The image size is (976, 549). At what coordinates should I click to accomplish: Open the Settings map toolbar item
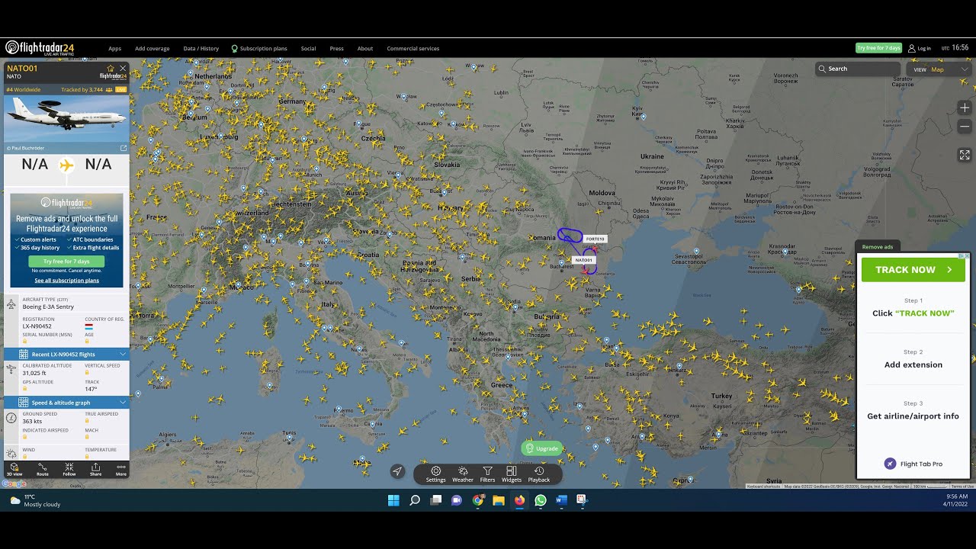436,474
